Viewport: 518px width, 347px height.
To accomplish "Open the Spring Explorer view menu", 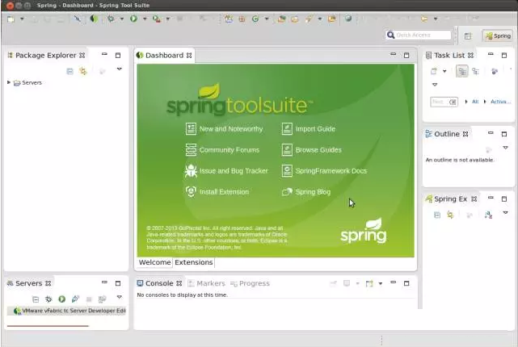I will [x=505, y=213].
